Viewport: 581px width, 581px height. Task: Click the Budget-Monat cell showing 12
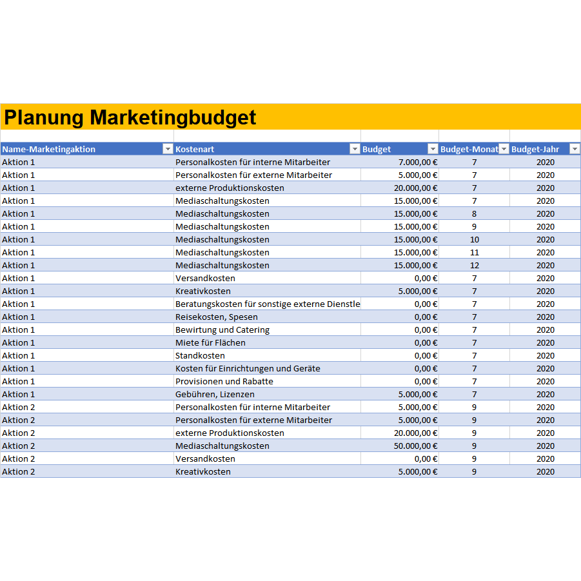coord(475,265)
